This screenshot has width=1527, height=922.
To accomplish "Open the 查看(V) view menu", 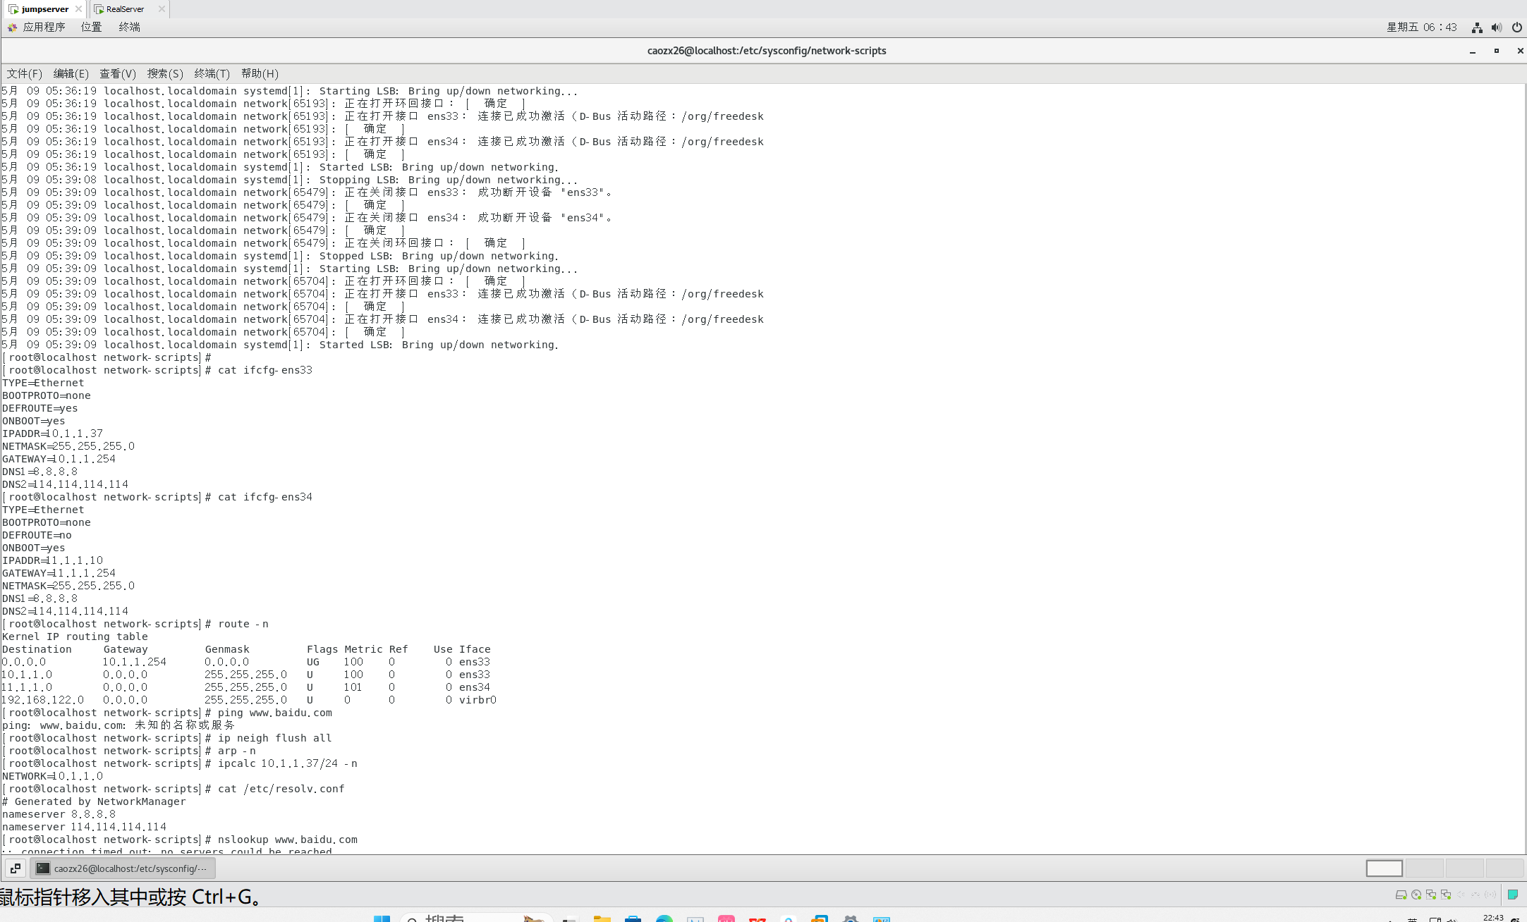I will click(x=117, y=73).
